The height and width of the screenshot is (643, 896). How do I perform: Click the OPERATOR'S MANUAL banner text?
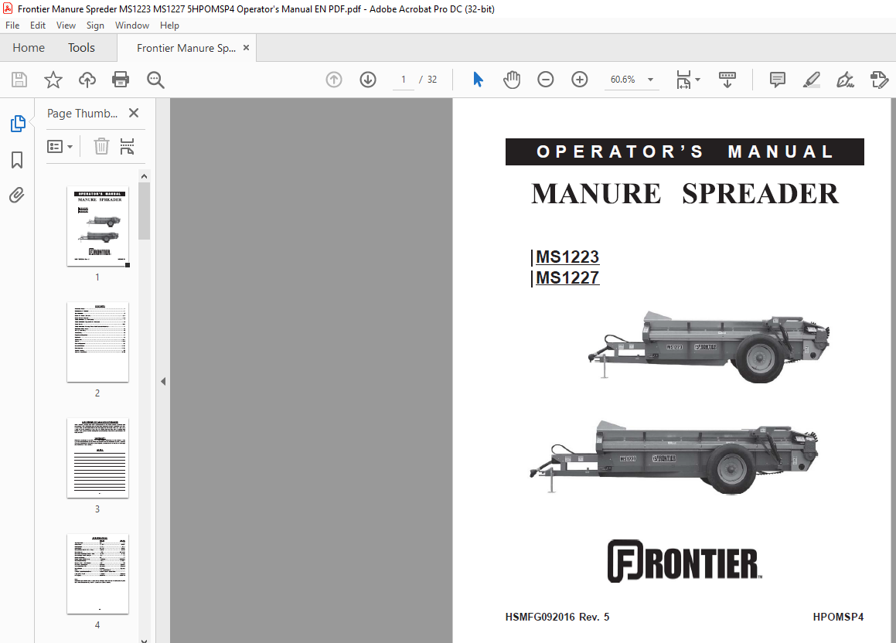click(685, 152)
